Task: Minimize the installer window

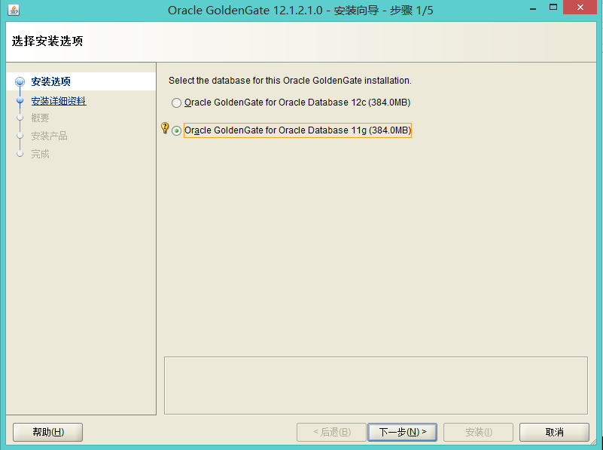Action: [533, 8]
